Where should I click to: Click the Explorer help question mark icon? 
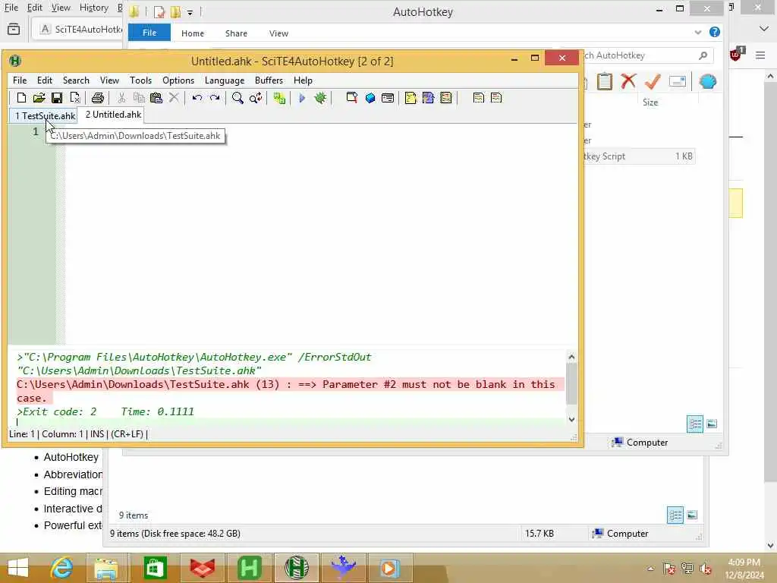point(715,32)
